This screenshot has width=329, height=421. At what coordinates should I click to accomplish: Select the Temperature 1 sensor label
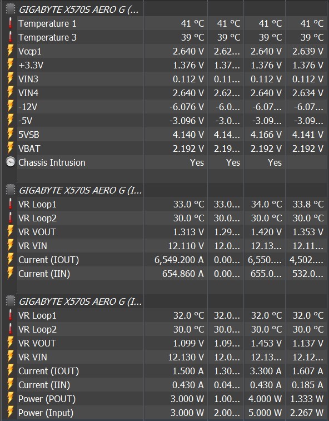47,23
